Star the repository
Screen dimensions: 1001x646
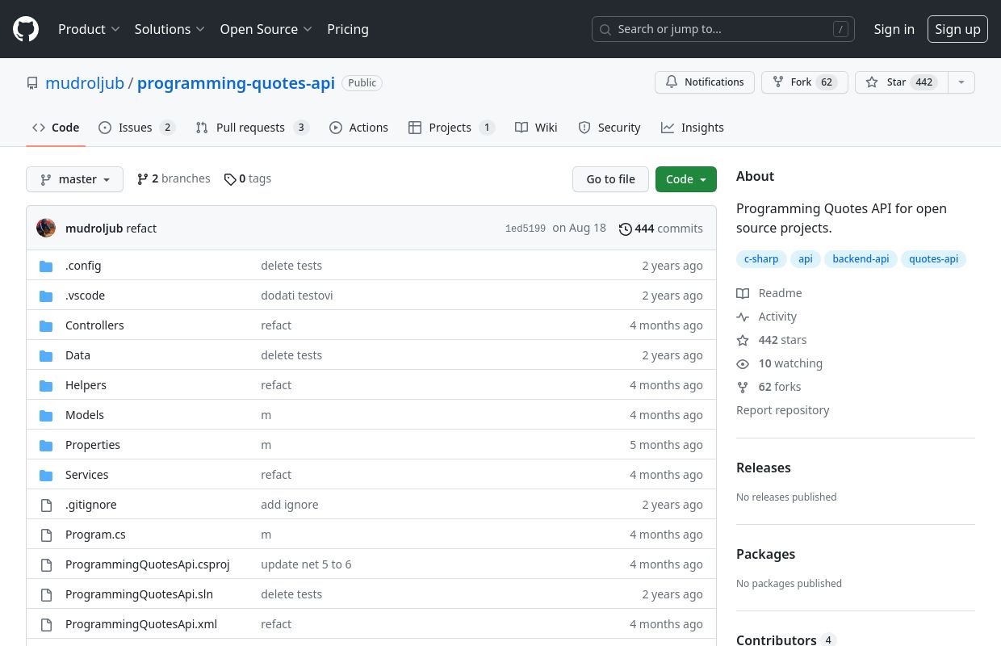pyautogui.click(x=901, y=82)
